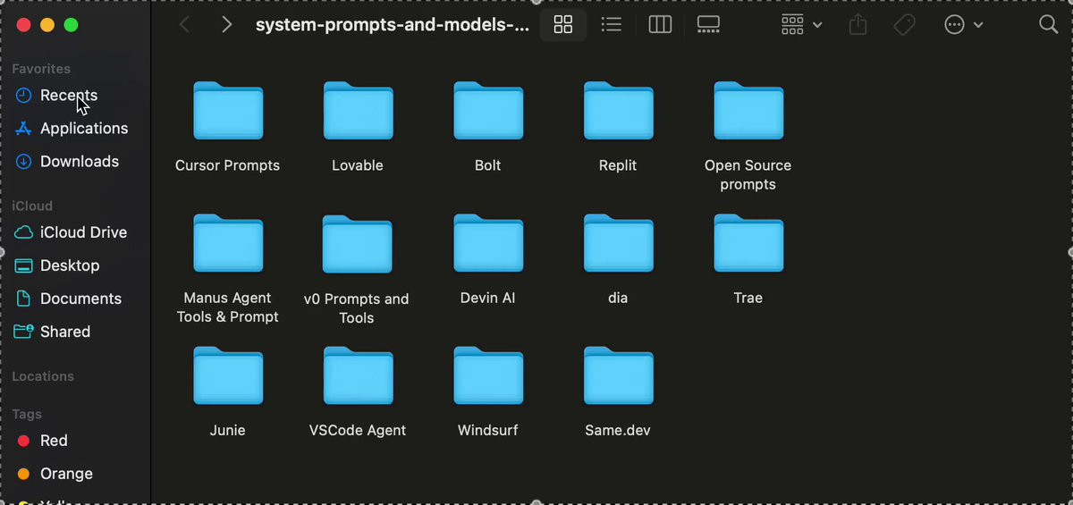Click the system-prompts-and-models window title
The width and height of the screenshot is (1073, 505).
coord(393,25)
